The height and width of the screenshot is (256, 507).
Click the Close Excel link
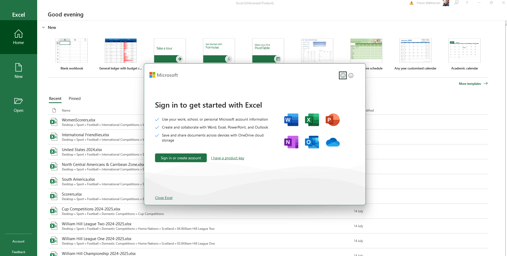point(164,198)
